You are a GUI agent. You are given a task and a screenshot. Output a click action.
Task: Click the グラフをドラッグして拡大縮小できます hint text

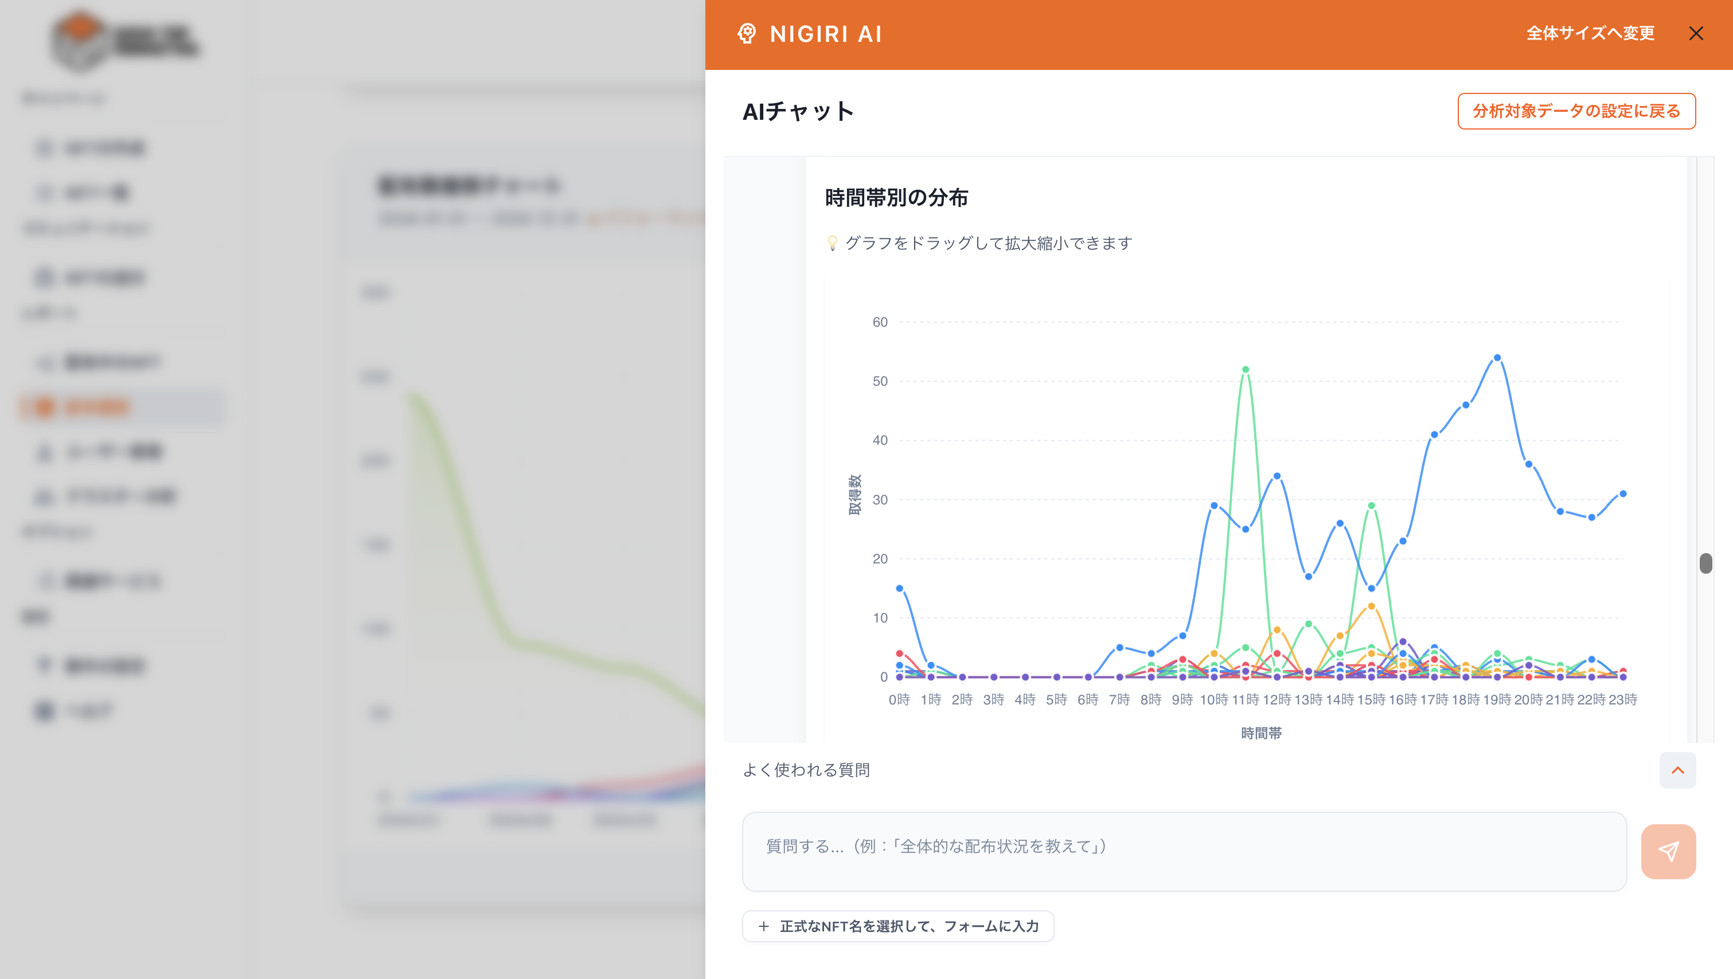point(988,242)
